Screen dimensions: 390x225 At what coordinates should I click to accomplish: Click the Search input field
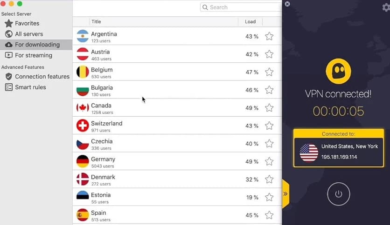(x=242, y=7)
